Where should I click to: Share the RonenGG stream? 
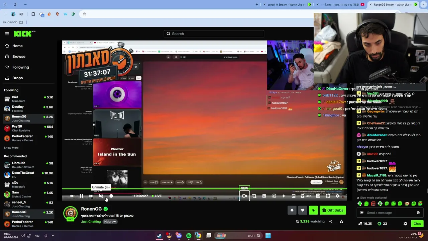pyautogui.click(x=331, y=221)
